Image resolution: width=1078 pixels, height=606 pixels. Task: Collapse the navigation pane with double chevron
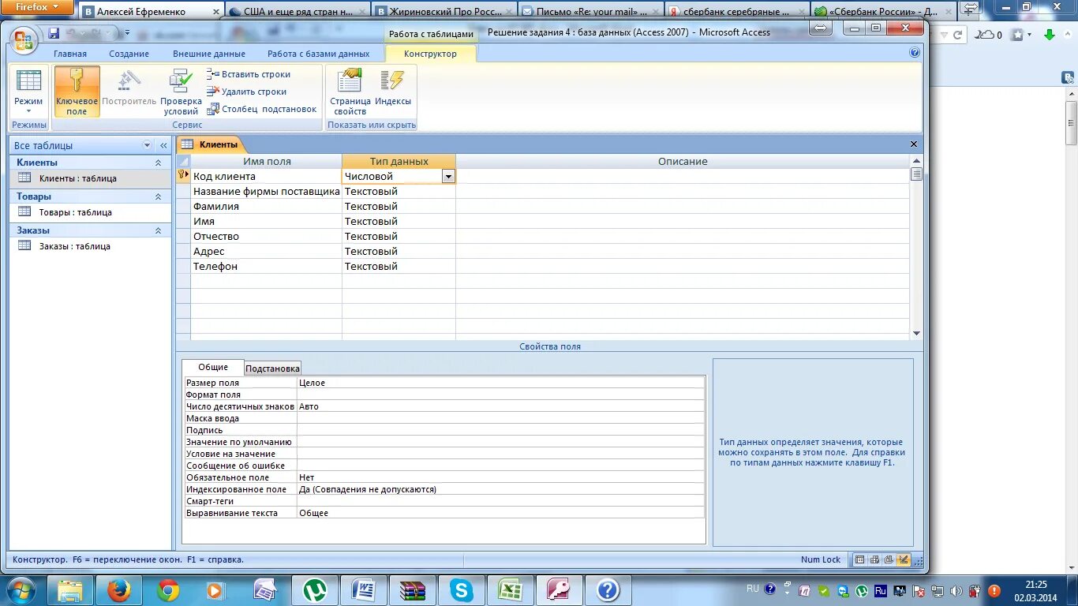(x=163, y=145)
